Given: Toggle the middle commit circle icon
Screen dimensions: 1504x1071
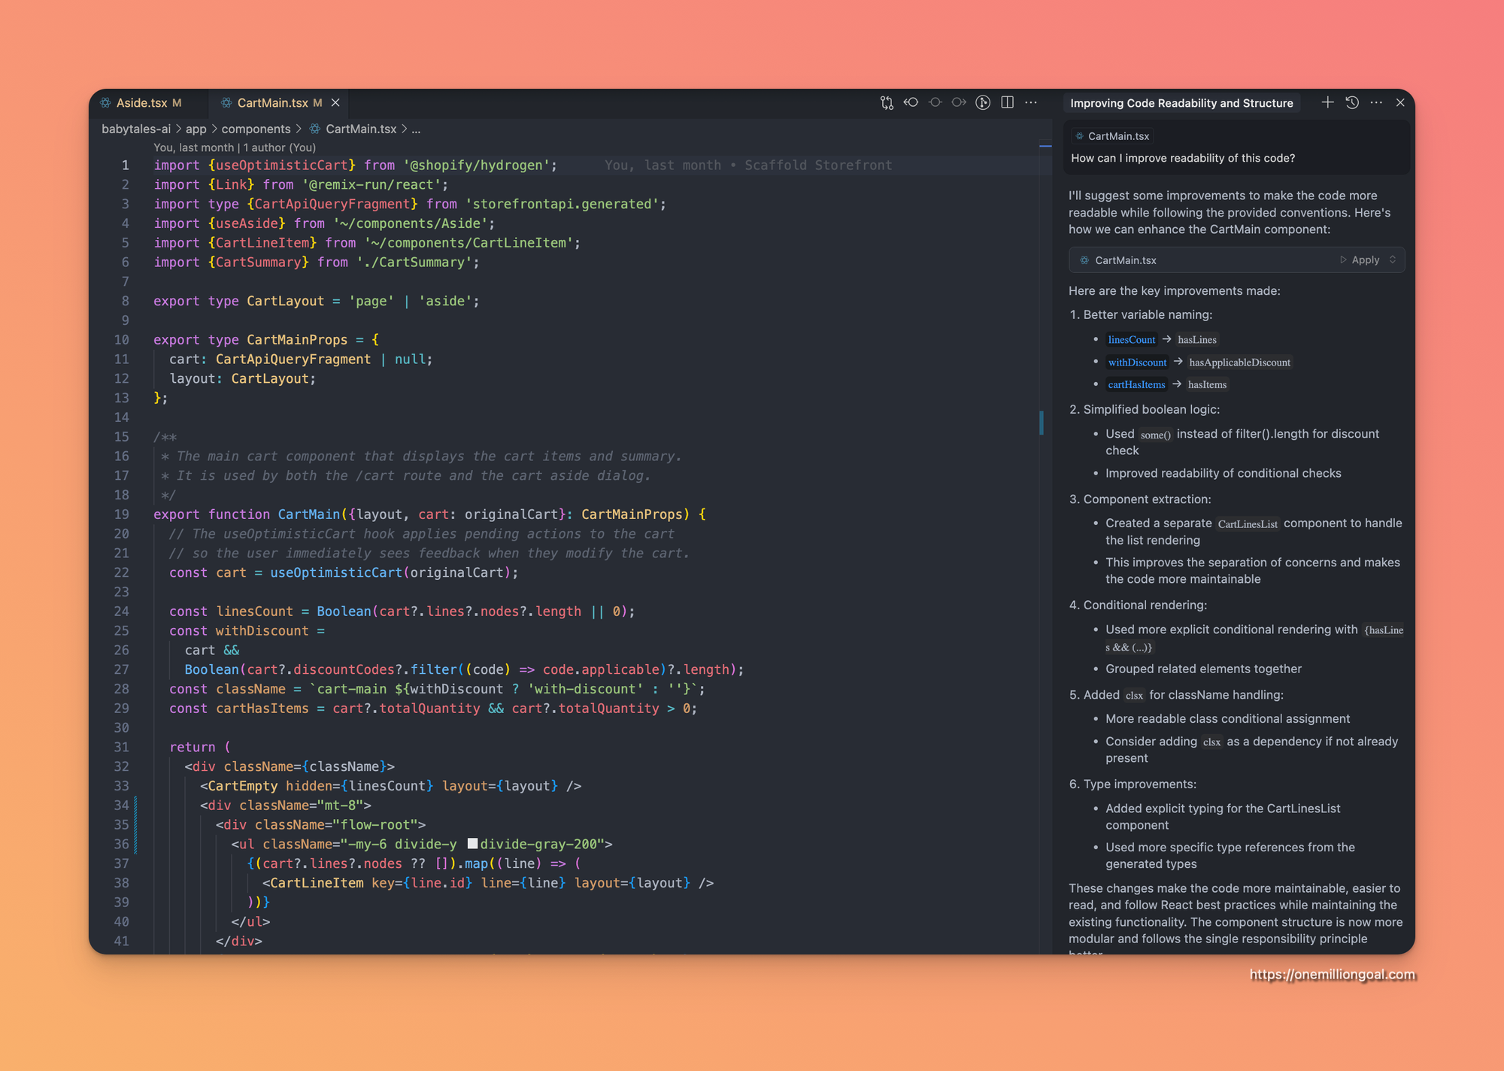Looking at the screenshot, I should [x=935, y=103].
